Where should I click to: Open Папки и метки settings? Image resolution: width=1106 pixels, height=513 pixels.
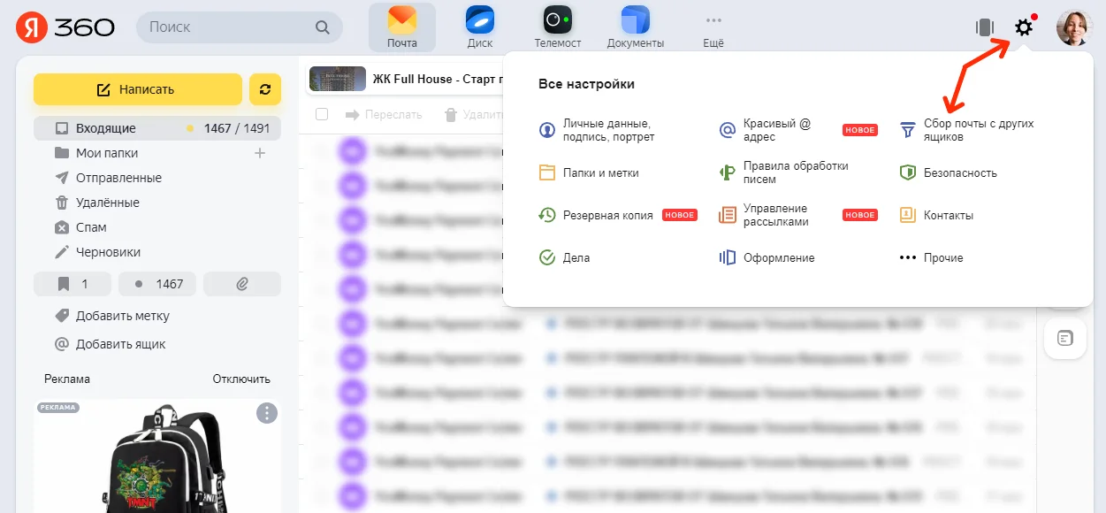[589, 172]
